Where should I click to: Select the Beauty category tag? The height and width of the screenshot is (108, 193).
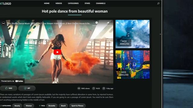point(17,106)
